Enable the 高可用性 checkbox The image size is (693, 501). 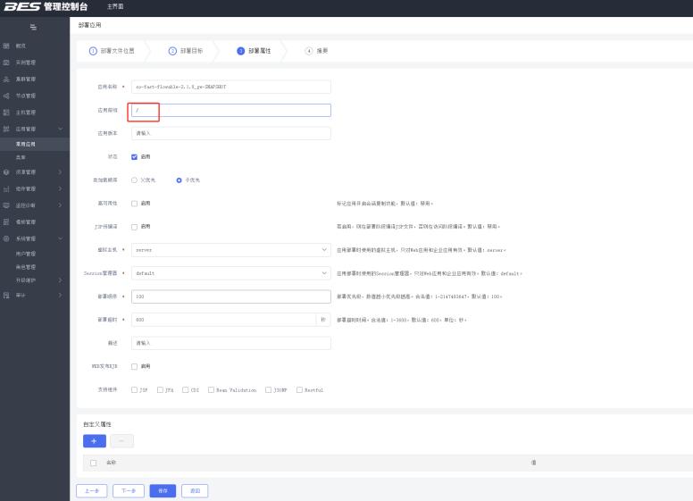pos(134,204)
